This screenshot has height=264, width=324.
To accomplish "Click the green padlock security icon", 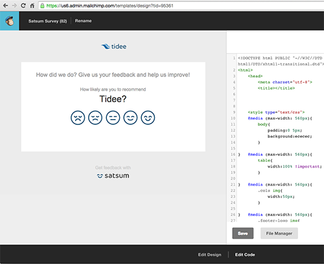I will [x=42, y=6].
